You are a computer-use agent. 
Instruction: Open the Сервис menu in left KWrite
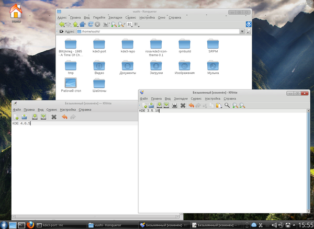point(52,110)
